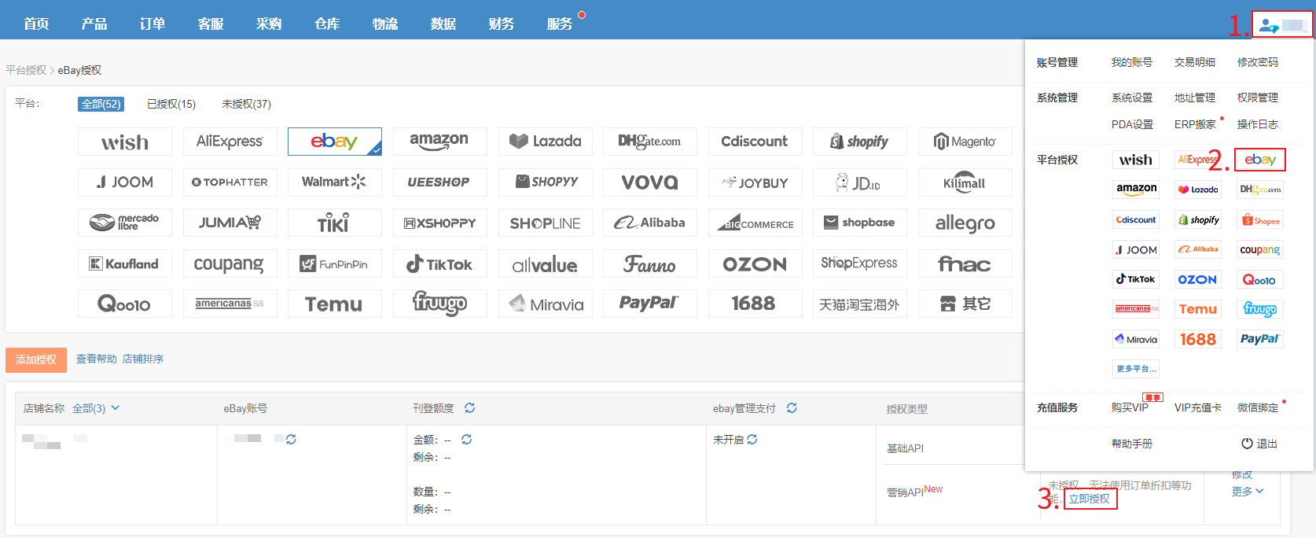The width and height of the screenshot is (1316, 538).
Task: Show 更多平台 in the account panel
Action: coord(1136,369)
